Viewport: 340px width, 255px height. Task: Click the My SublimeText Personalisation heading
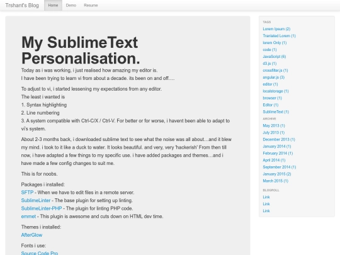click(81, 50)
